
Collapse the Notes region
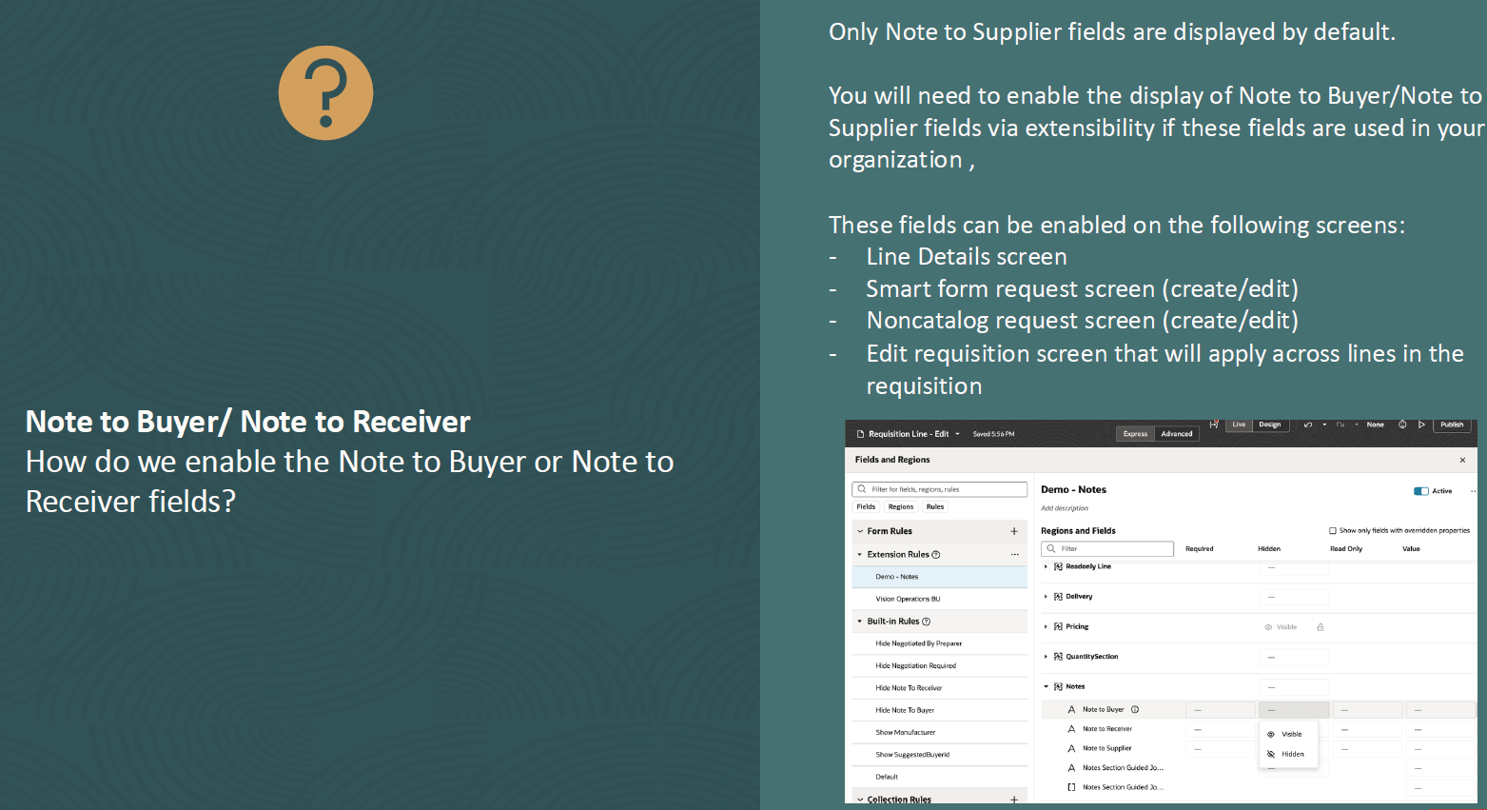(x=1046, y=686)
